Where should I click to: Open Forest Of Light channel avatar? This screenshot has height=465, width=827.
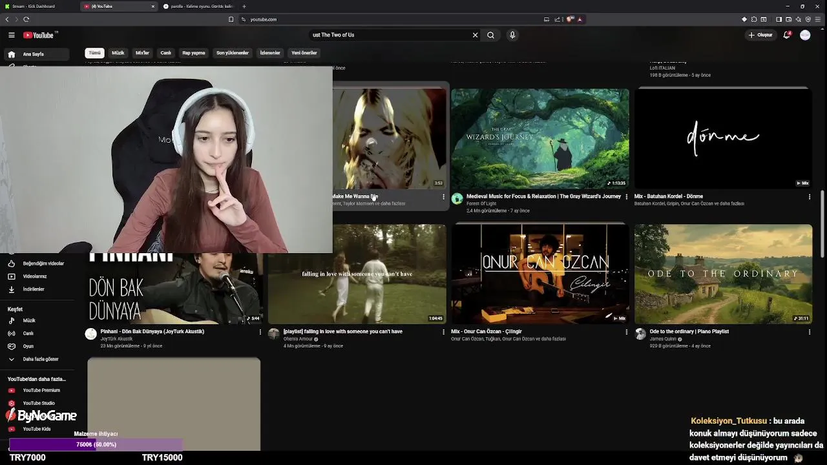(x=457, y=199)
